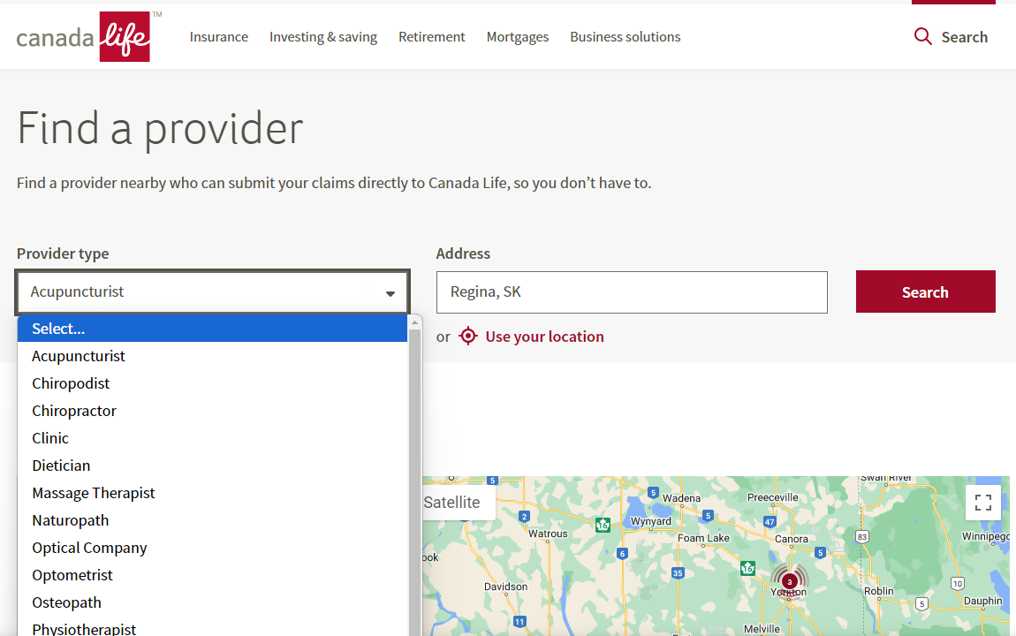Open the Insurance menu
Screen dimensions: 1016x636
[x=218, y=36]
